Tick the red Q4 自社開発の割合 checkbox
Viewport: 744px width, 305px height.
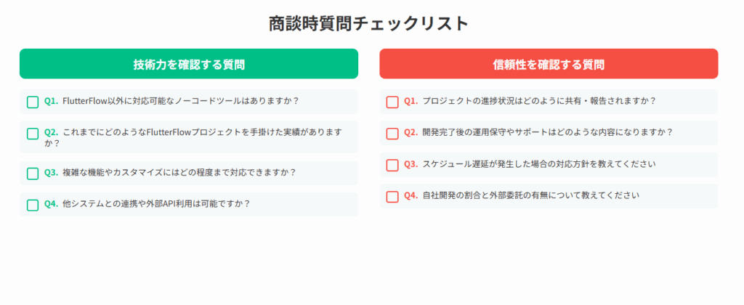pos(392,196)
